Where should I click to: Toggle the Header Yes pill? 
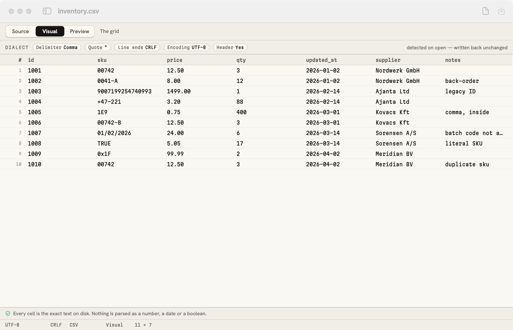point(230,48)
